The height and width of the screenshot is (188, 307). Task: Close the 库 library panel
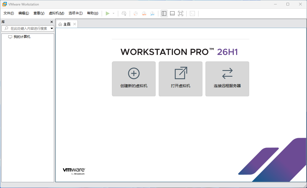tap(52, 22)
